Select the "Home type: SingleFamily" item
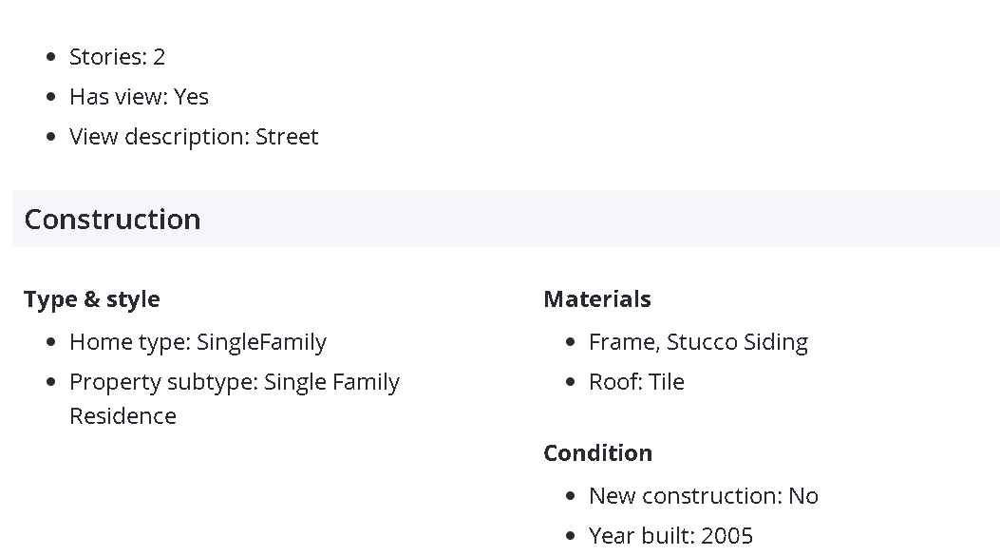The width and height of the screenshot is (1000, 556). click(x=198, y=342)
